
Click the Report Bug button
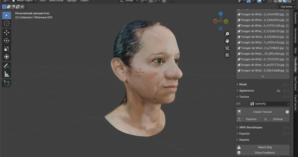[263, 147]
